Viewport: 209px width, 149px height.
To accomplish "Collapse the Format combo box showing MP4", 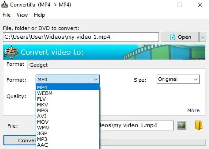I will pos(68,79).
